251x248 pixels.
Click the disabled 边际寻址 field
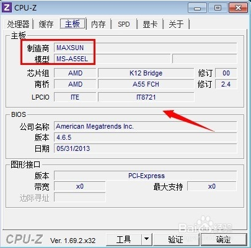click(80, 197)
